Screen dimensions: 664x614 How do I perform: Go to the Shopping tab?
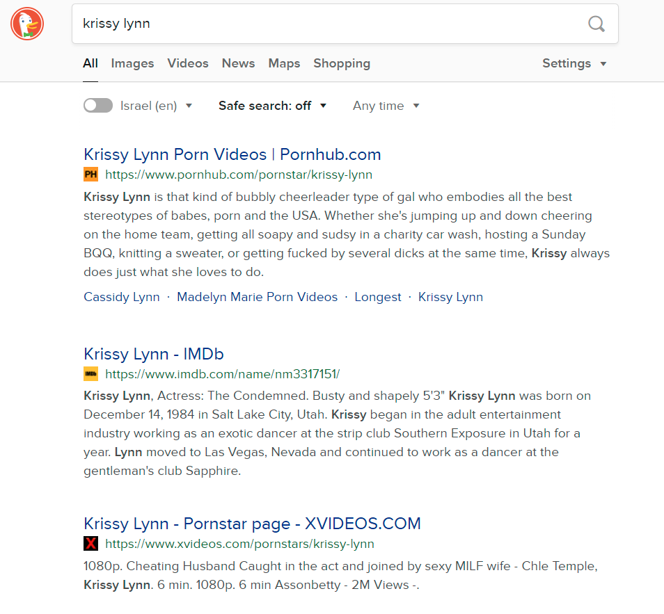click(x=342, y=63)
